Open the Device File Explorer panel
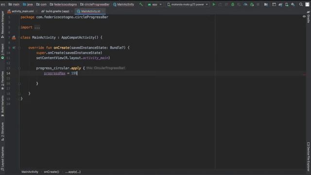 309,157
